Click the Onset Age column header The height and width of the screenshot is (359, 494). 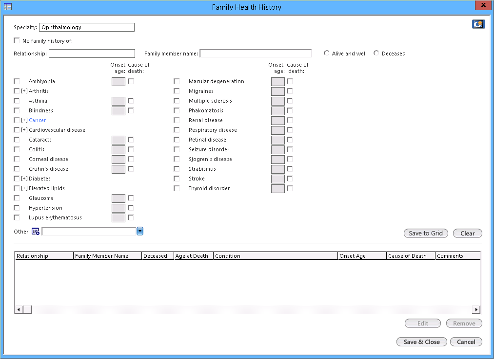pyautogui.click(x=362, y=256)
